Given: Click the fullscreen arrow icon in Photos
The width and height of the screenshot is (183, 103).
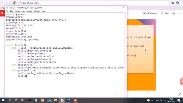Looking at the screenshot, I should (180, 94).
